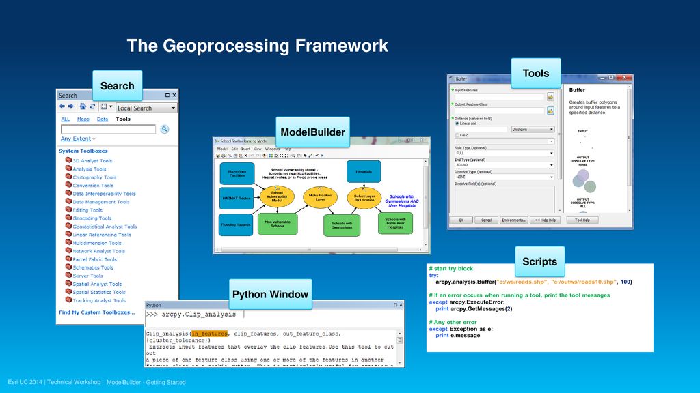Image resolution: width=700 pixels, height=393 pixels.
Task: Switch to ALL search tab
Action: click(65, 119)
